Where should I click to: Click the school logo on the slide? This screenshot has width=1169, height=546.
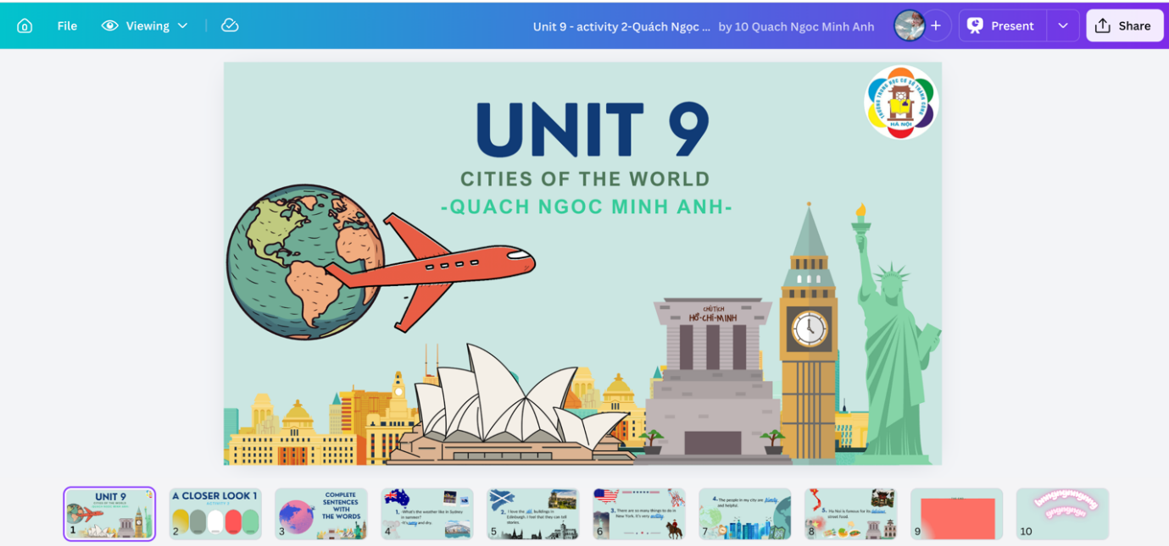(x=900, y=103)
